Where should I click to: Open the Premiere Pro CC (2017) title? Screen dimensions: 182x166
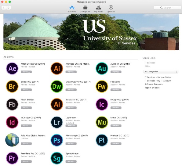pyautogui.click(x=33, y=153)
